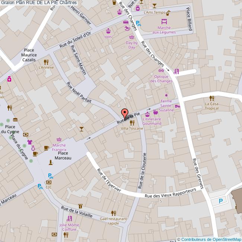242x242 pixels.
Task: Select the Marché aux Légumes market icon
Action: [164, 22]
